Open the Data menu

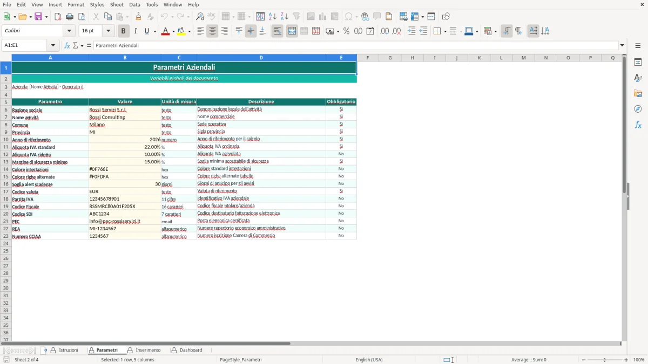tap(134, 4)
